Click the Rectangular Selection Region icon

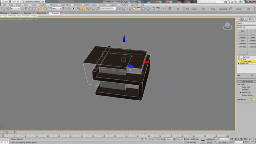(31, 9)
